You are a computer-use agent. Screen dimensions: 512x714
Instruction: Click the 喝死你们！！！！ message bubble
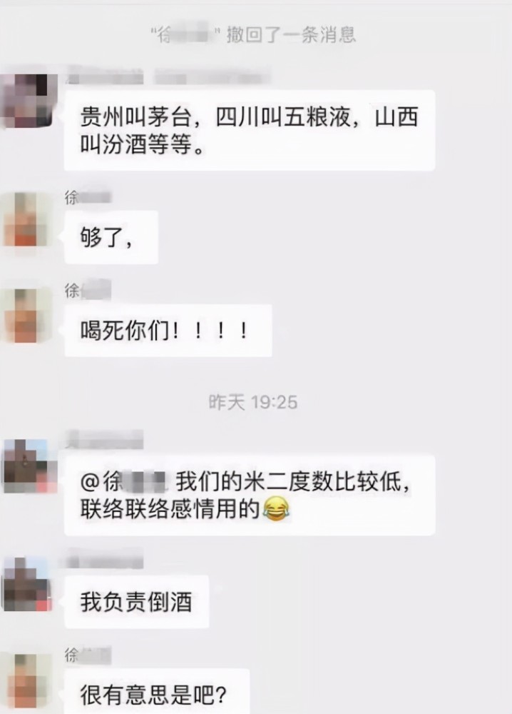tap(168, 331)
